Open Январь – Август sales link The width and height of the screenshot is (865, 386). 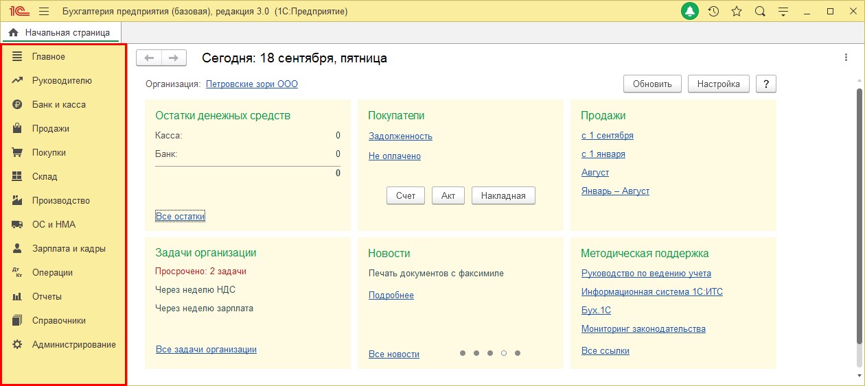coord(615,191)
